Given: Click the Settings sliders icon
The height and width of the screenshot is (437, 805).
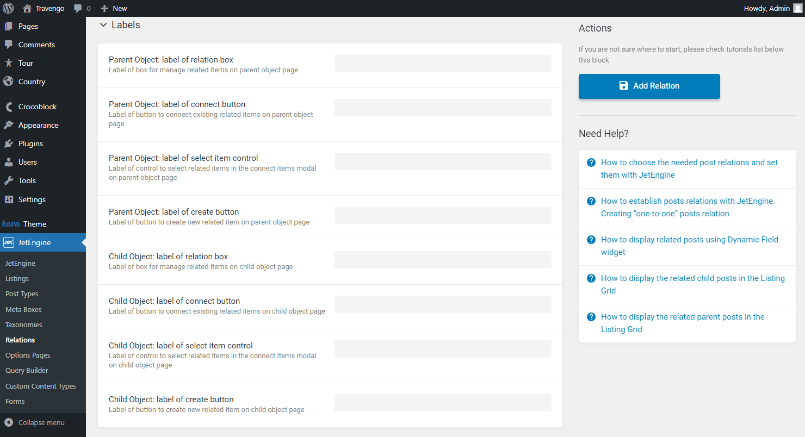Looking at the screenshot, I should pyautogui.click(x=8, y=199).
